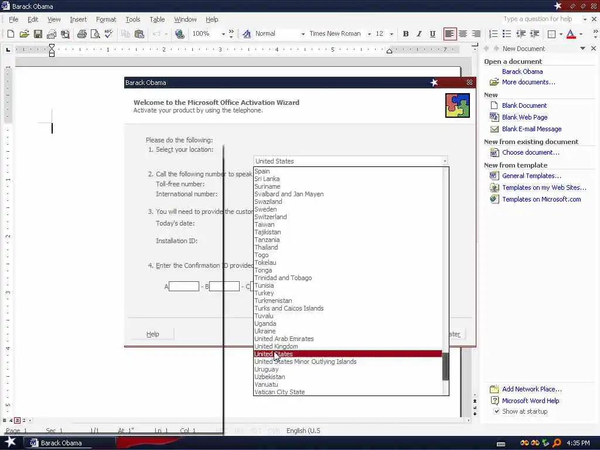Viewport: 600px width, 450px height.
Task: Click the Templates on Microsoft.com link
Action: pyautogui.click(x=541, y=199)
